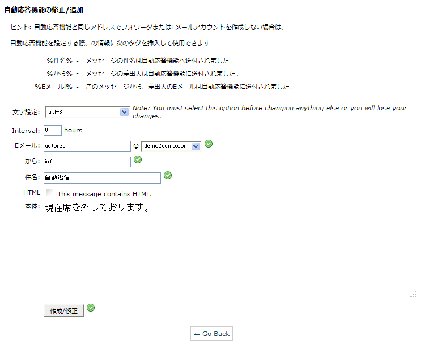
Task: Click green checkmark next to the から field
Action: (x=137, y=160)
